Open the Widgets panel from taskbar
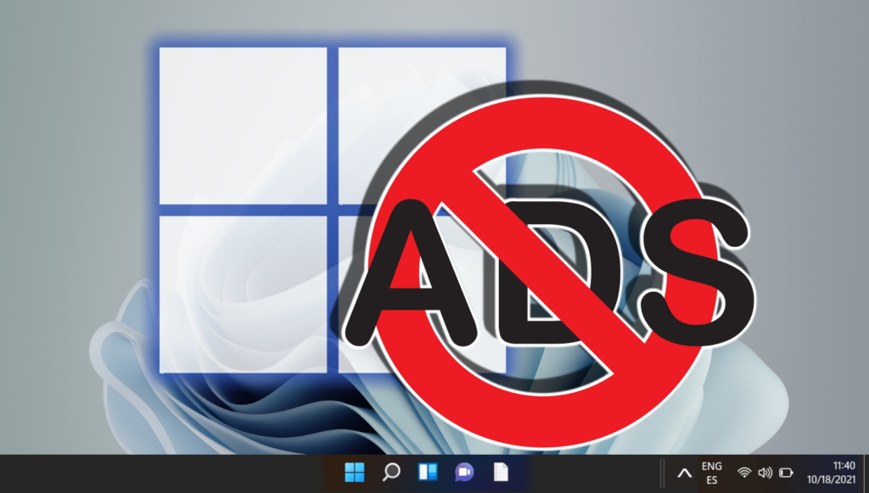Screen dimensions: 869x493 tap(427, 473)
